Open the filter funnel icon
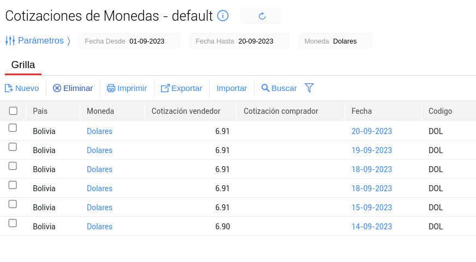476x262 pixels. pos(310,88)
